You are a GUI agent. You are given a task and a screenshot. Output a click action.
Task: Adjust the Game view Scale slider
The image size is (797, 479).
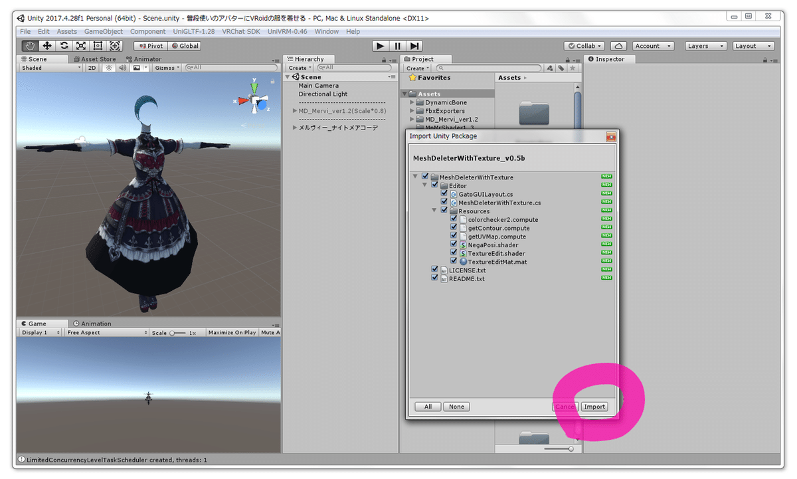click(177, 332)
